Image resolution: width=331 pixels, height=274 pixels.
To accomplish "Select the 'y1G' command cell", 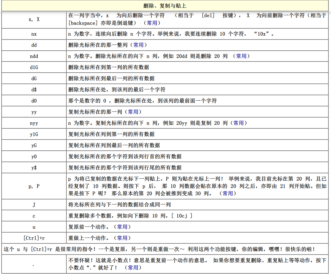I will coord(34,134).
